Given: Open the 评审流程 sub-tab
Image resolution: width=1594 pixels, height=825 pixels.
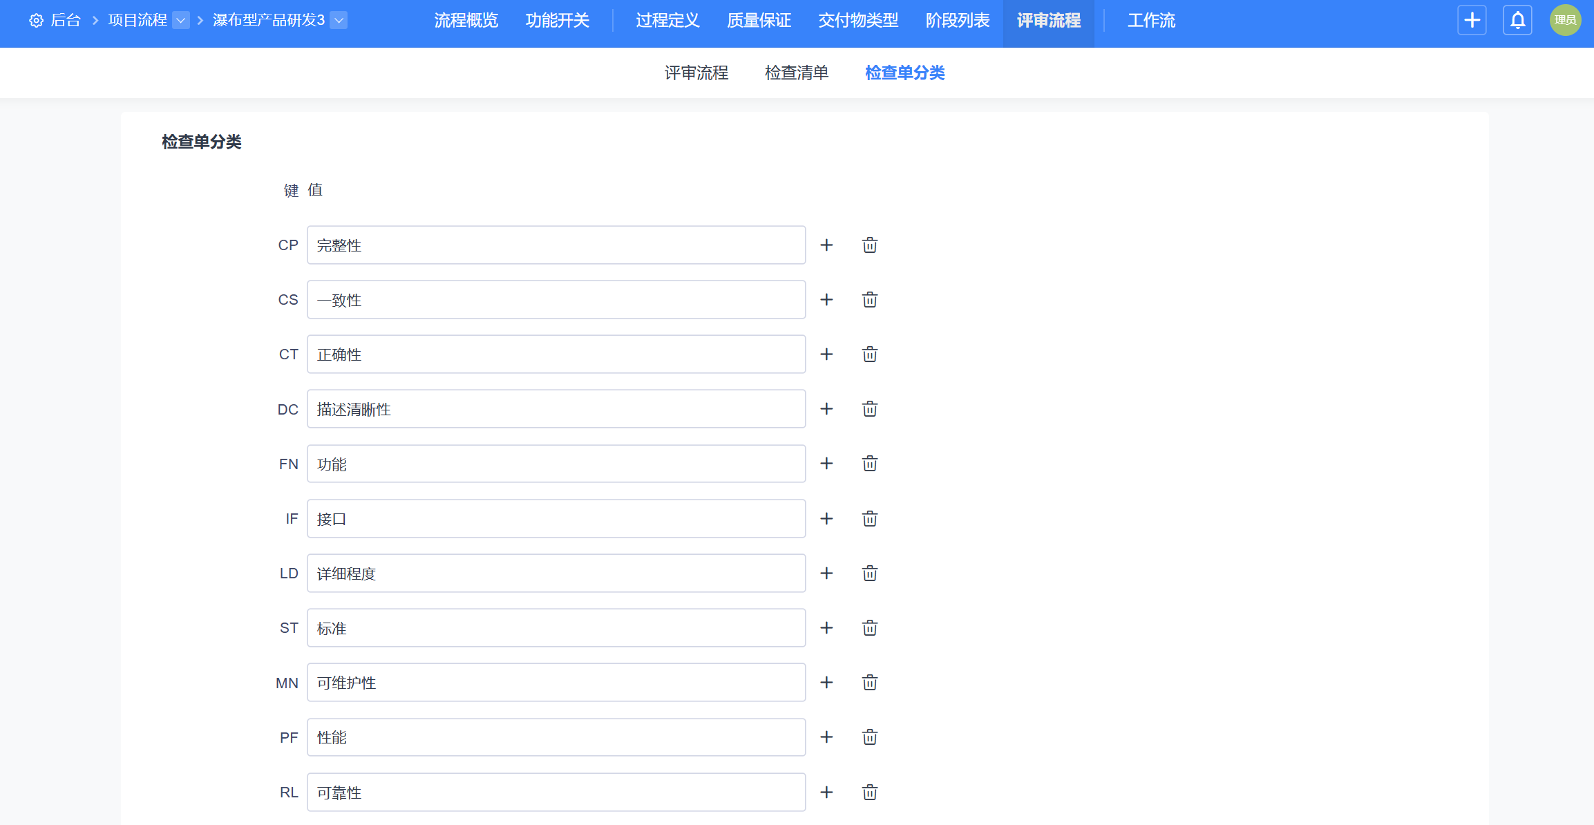Looking at the screenshot, I should (696, 73).
